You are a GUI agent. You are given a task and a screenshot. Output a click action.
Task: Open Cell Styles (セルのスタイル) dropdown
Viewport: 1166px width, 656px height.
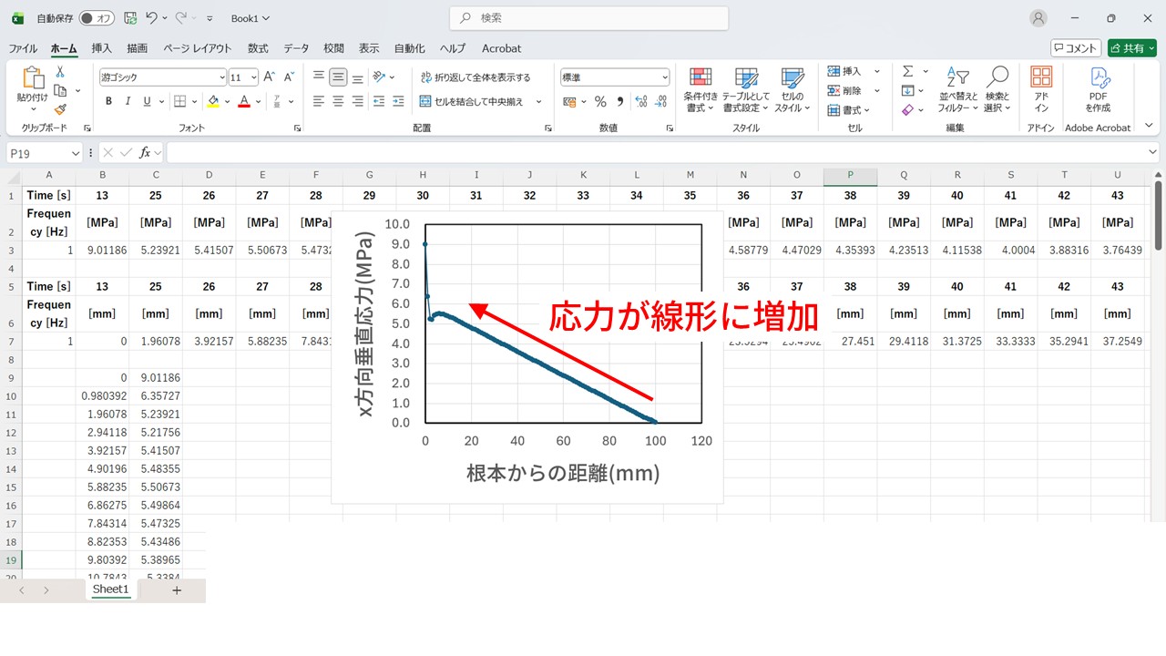792,89
